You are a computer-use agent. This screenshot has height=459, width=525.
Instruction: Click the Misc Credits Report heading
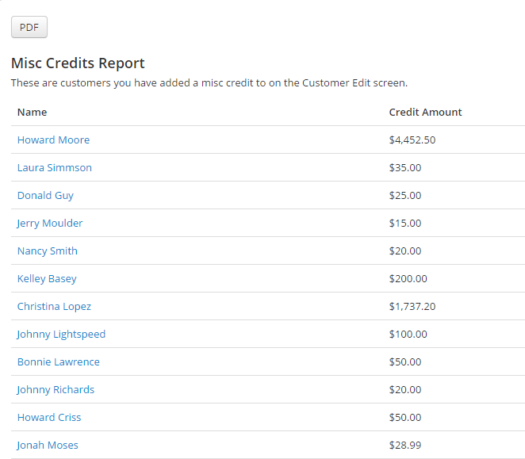(x=78, y=63)
